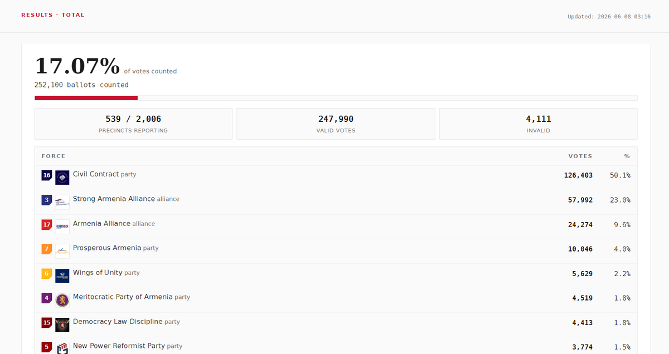
Task: Click the 4.0% percentage value
Action: click(x=622, y=249)
